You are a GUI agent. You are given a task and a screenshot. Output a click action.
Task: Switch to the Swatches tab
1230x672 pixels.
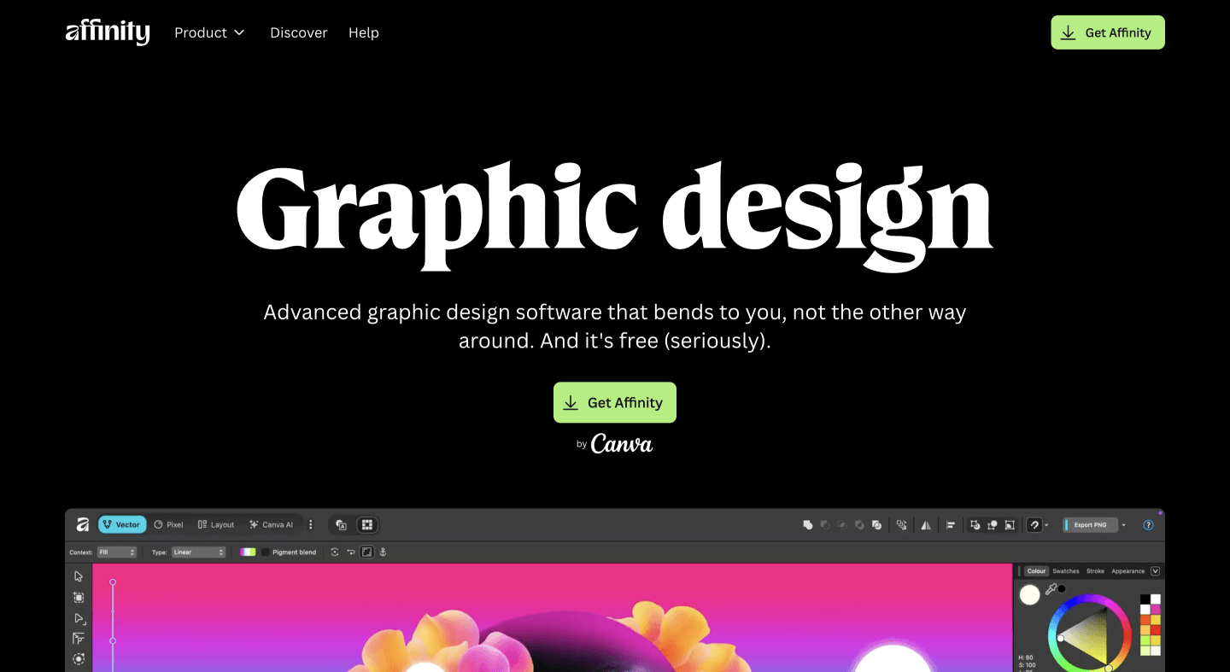click(1066, 570)
